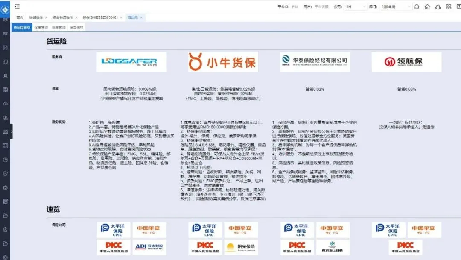Close the 货运险 tab
This screenshot has width=461, height=260.
pos(141,17)
